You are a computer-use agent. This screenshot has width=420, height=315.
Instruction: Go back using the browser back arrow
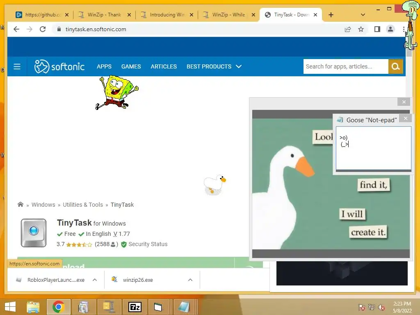tap(16, 29)
